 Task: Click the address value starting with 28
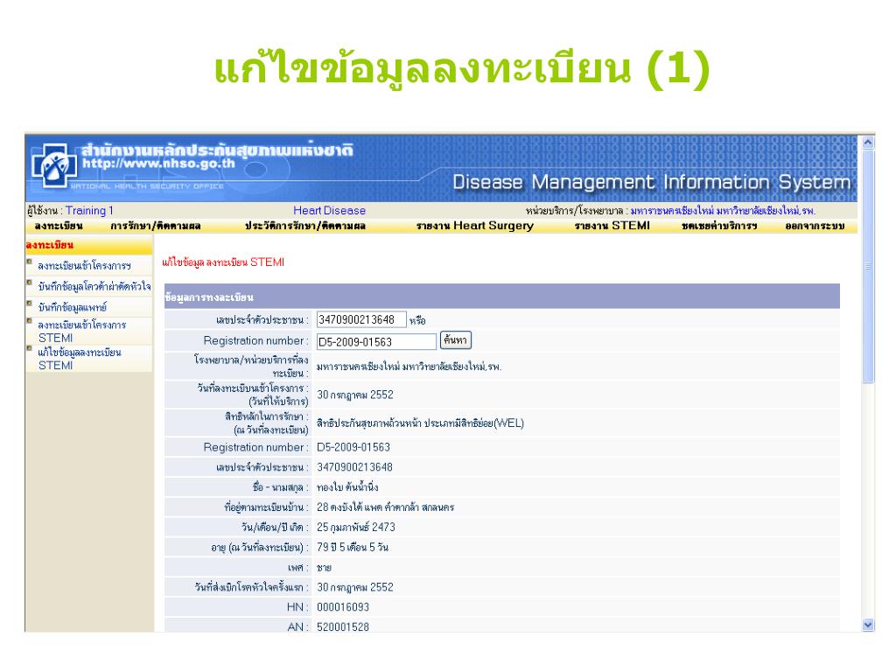[x=385, y=507]
